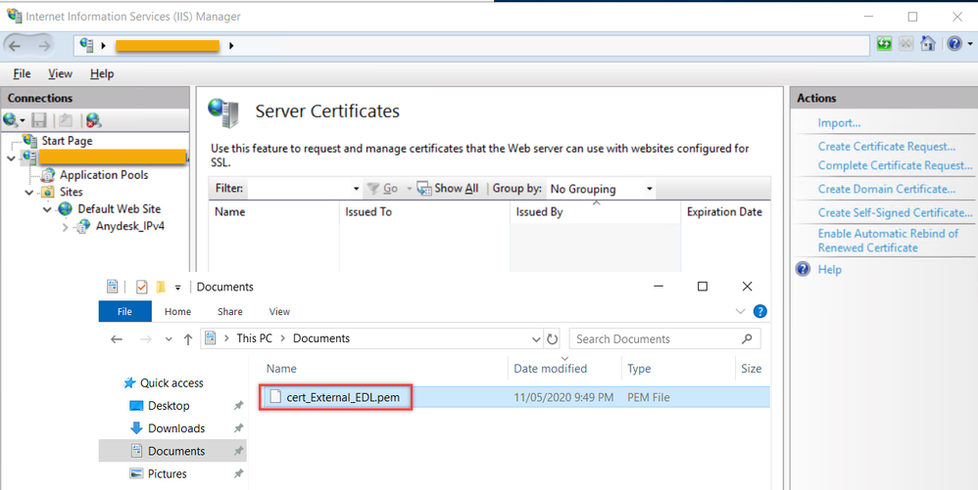The width and height of the screenshot is (978, 490).
Task: Click the Up arrow in File Explorer
Action: 188,339
